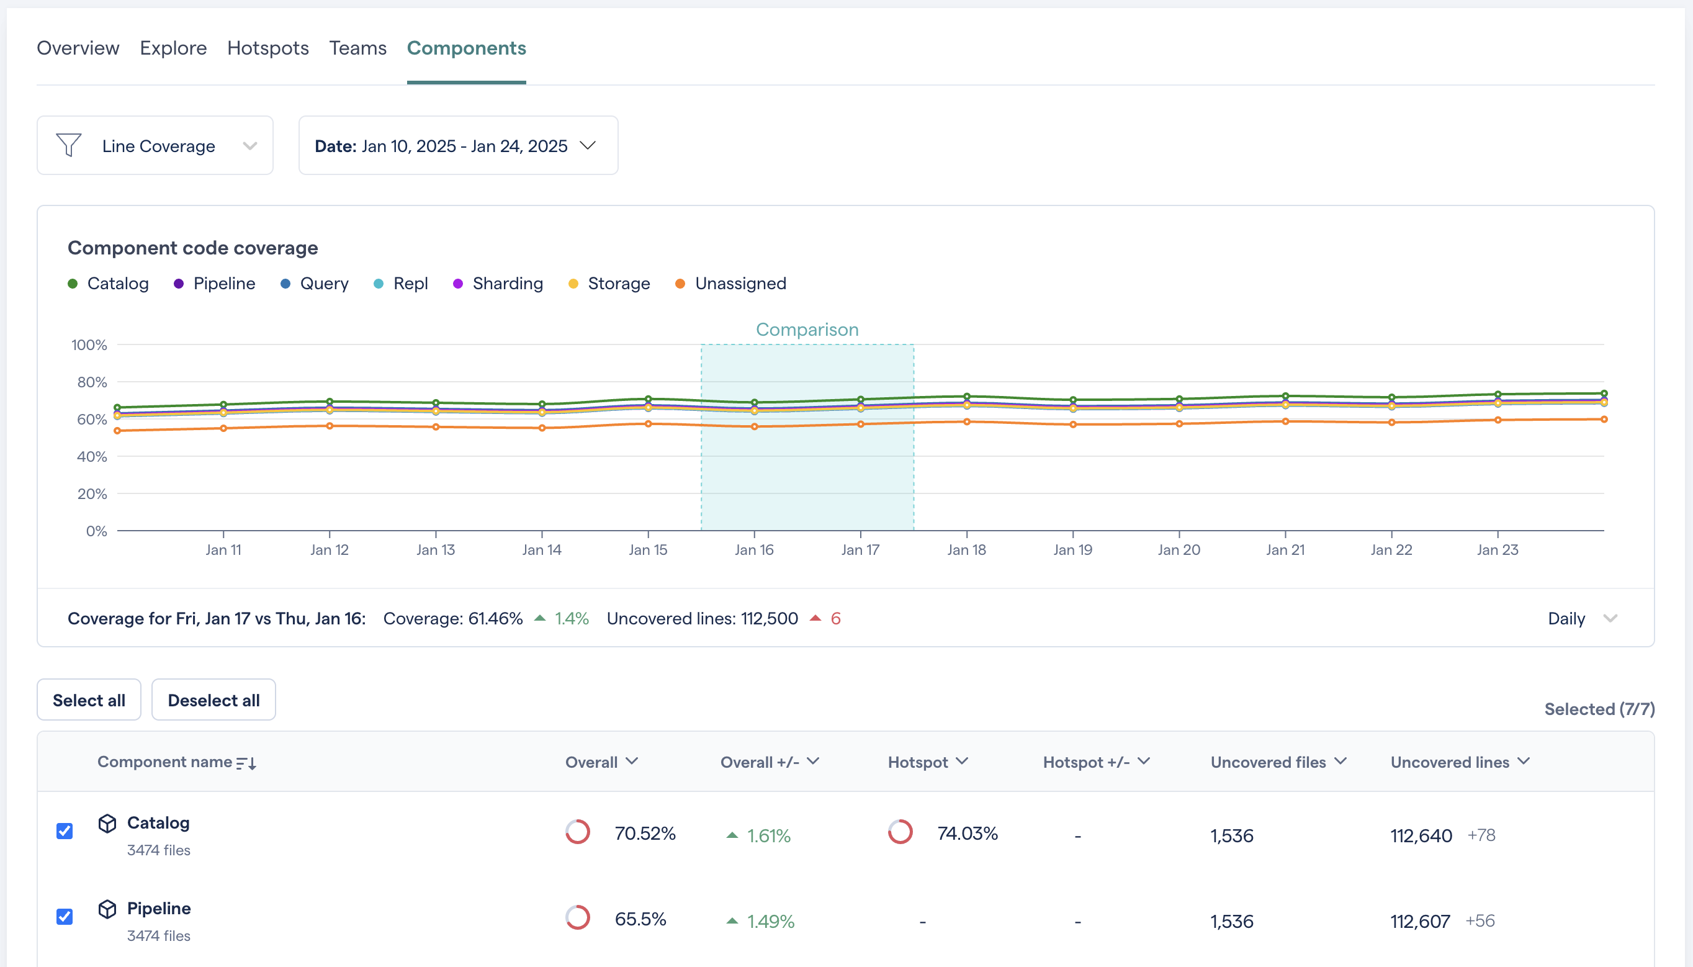Click Catalog overall coverage donut icon
Screen dimensions: 1693x967
(x=578, y=832)
